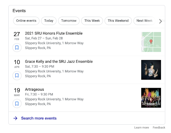Open the Artrageous event title

[x=34, y=90]
